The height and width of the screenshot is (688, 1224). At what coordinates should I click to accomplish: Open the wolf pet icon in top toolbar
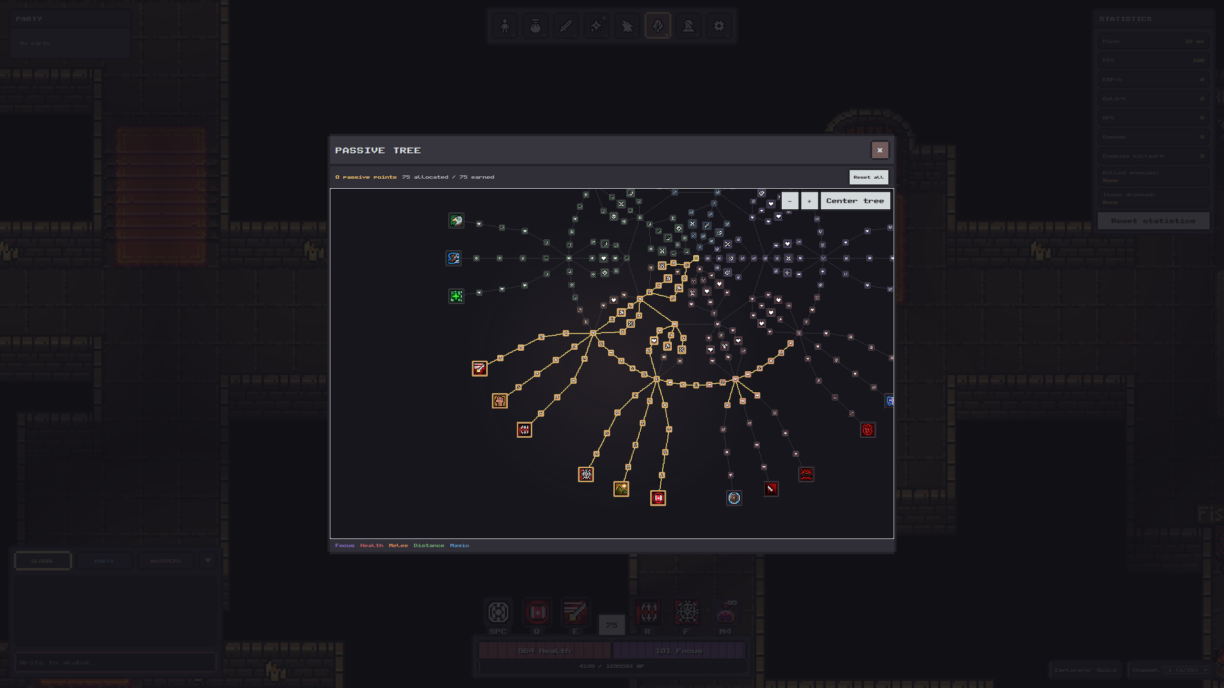click(x=627, y=26)
